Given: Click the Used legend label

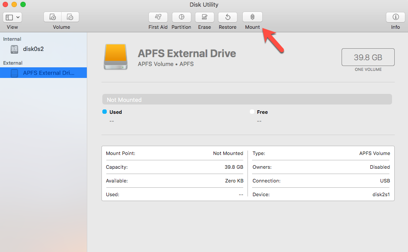Looking at the screenshot, I should (x=116, y=112).
